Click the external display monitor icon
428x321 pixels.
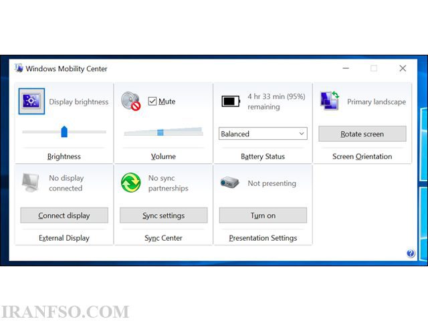pos(31,183)
